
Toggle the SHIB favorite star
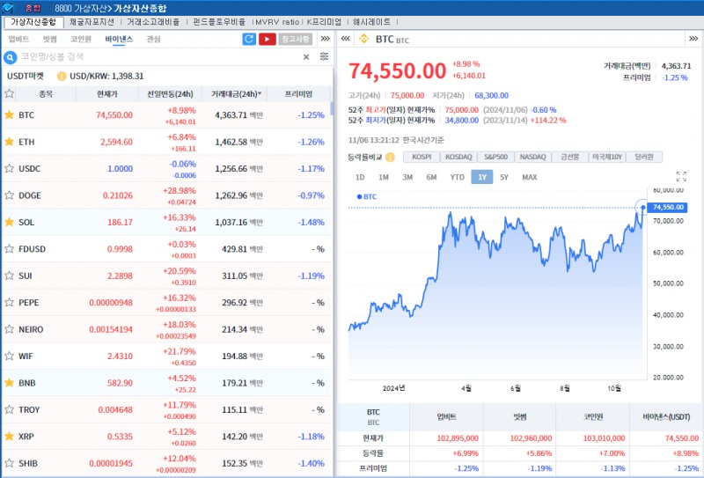[10, 463]
